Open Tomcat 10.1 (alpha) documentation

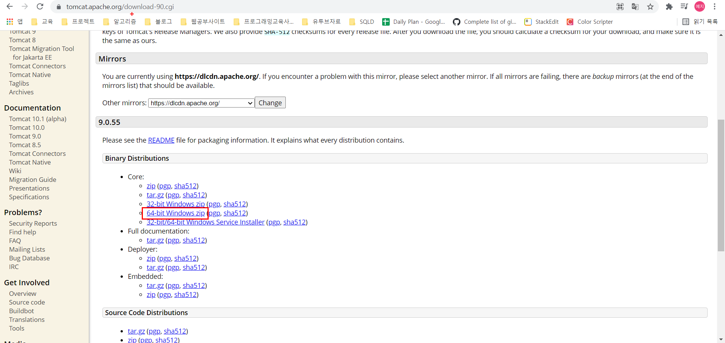(38, 119)
